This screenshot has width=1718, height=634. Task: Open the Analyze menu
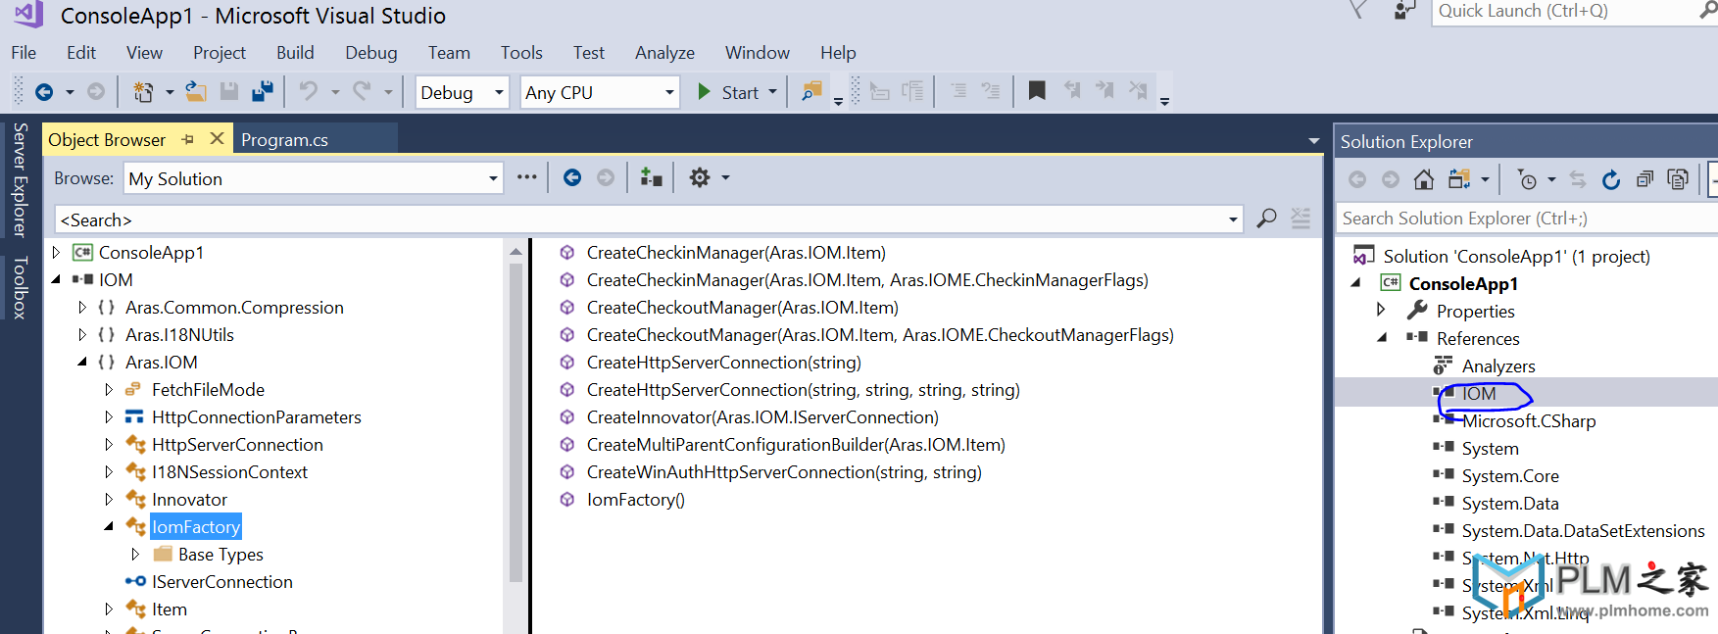pos(664,53)
